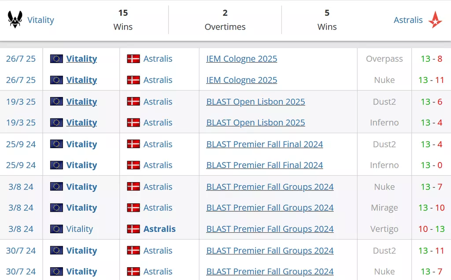Click the 10 - 13 Vertigo score

click(431, 229)
